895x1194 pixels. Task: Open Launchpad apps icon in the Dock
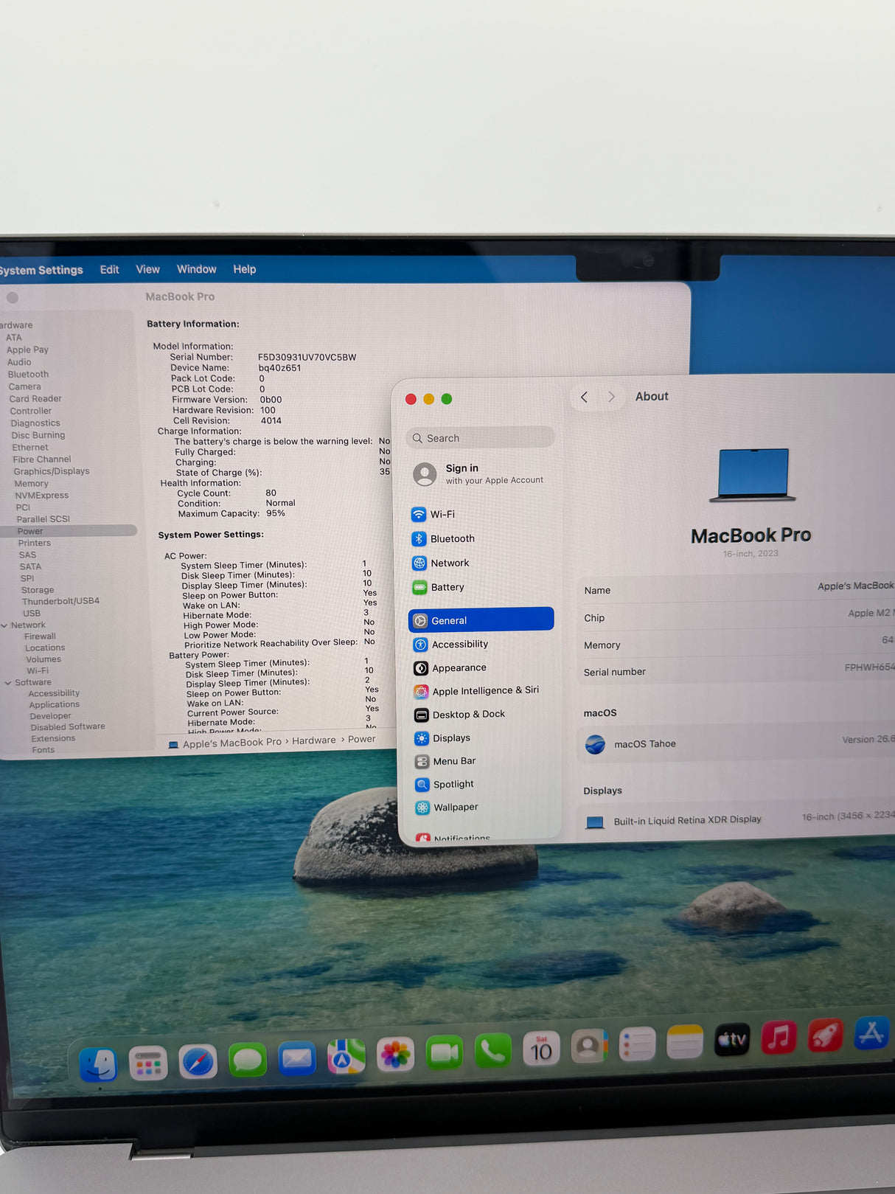coord(148,1063)
